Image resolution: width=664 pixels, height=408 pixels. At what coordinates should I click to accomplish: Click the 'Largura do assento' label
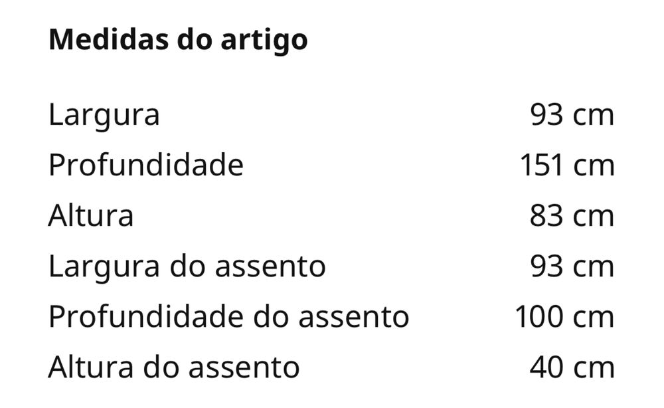(x=187, y=266)
